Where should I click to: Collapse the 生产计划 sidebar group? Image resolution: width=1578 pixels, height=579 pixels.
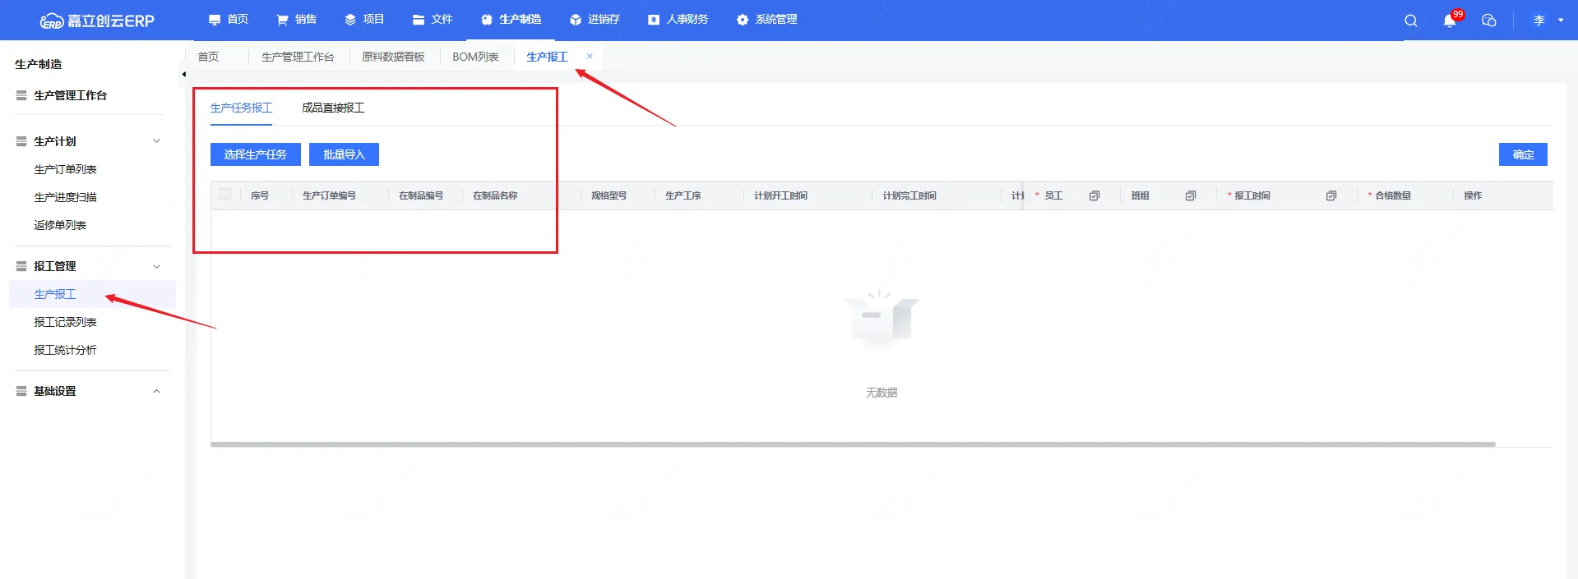[156, 141]
